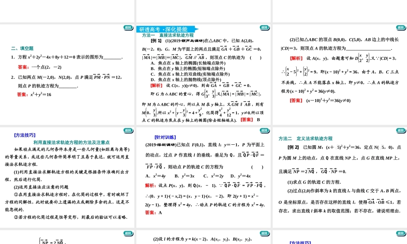The height and width of the screenshot is (244, 407).
Task: Click the 返回 icon on the 针对训练 slide
Action: (x=265, y=131)
